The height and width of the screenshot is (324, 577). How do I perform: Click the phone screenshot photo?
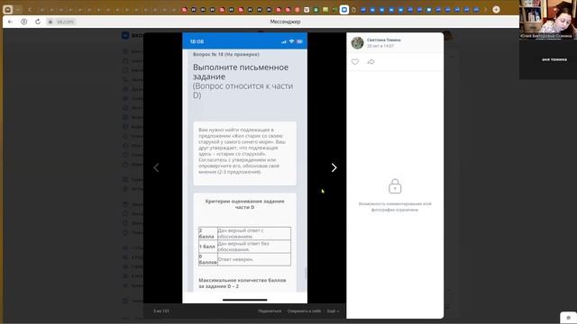(244, 168)
